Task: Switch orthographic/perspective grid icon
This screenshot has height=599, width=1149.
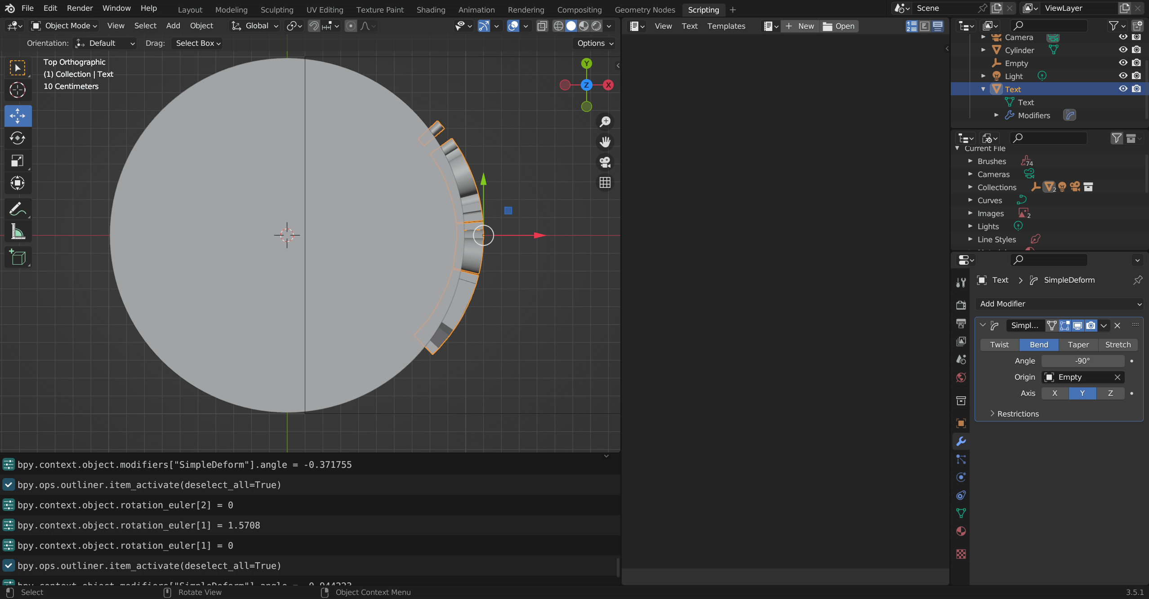Action: pos(605,182)
